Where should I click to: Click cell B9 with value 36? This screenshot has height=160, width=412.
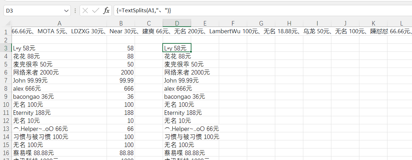[121, 96]
